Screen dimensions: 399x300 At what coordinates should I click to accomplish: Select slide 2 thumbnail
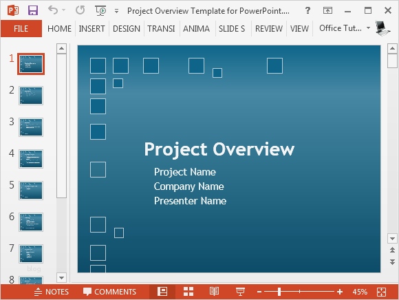(31, 96)
